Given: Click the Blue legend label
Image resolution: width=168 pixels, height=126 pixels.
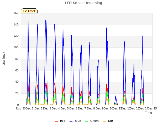Looking at the screenshot, I should tap(78, 121).
